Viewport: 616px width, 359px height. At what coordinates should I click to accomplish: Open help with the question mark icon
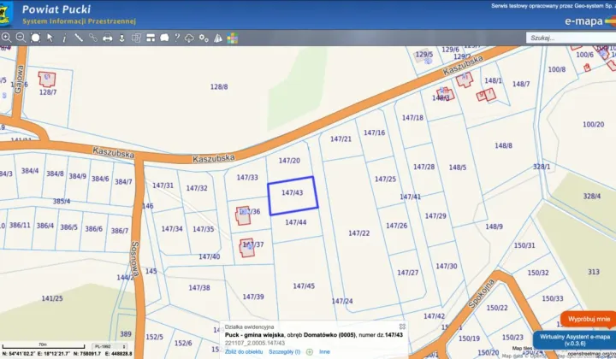177,38
